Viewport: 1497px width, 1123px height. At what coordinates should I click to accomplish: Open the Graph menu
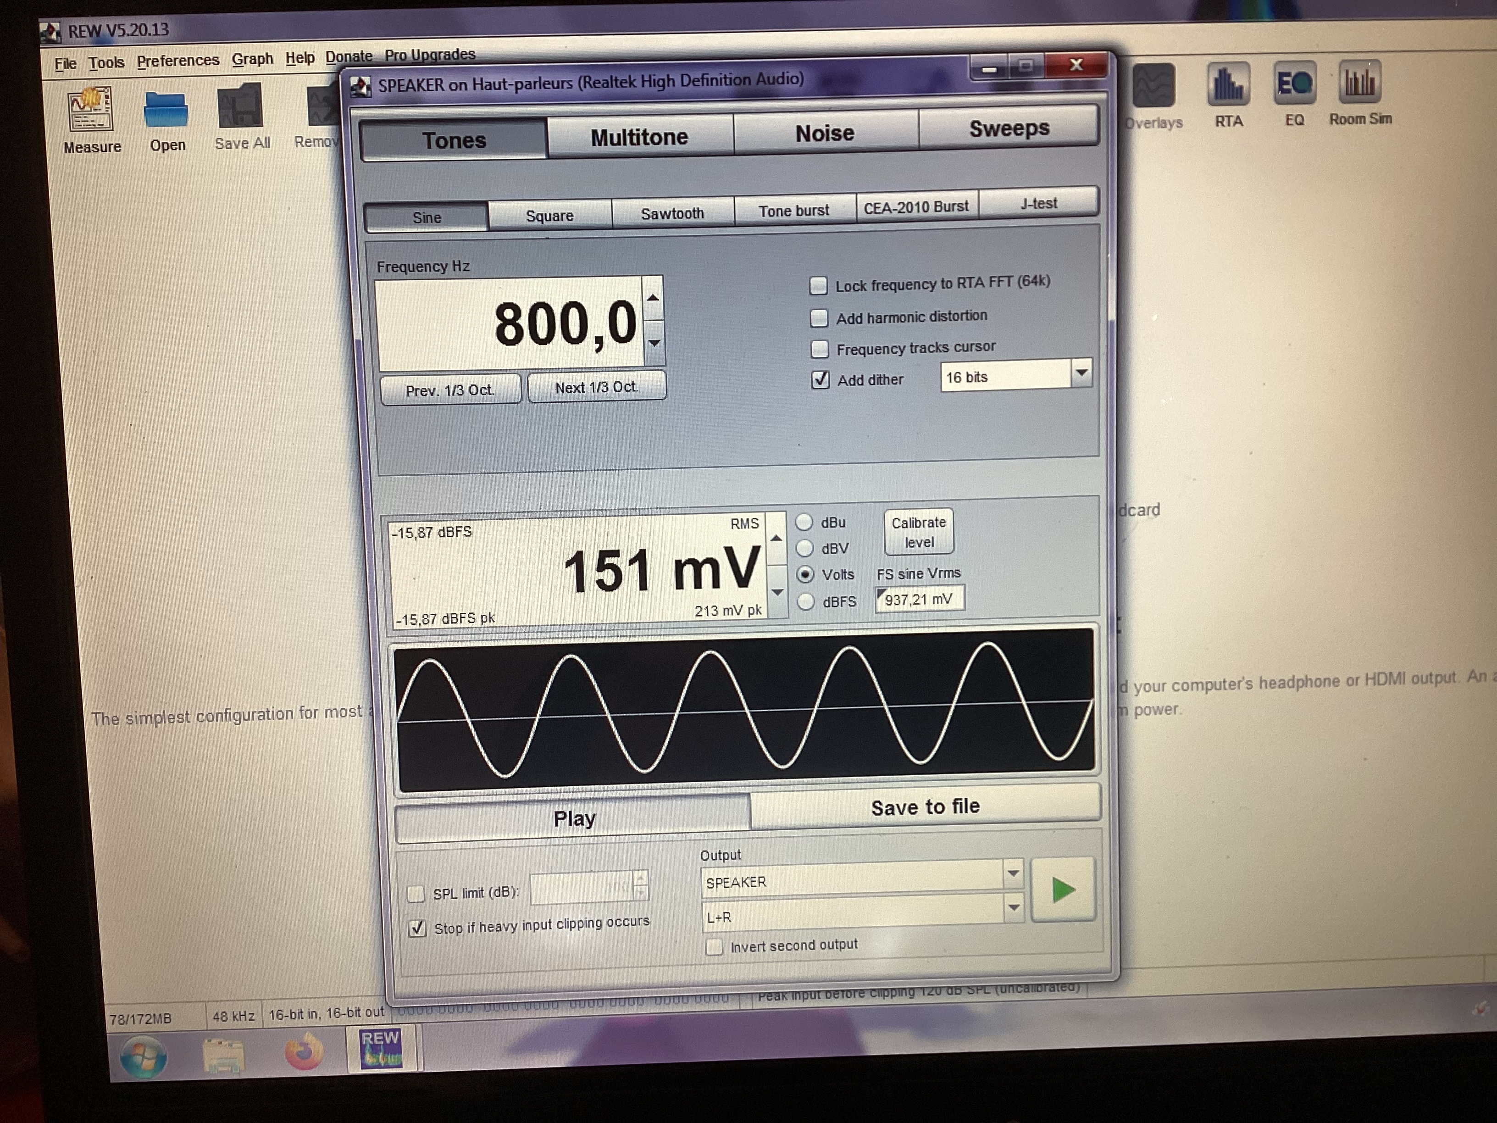point(252,59)
